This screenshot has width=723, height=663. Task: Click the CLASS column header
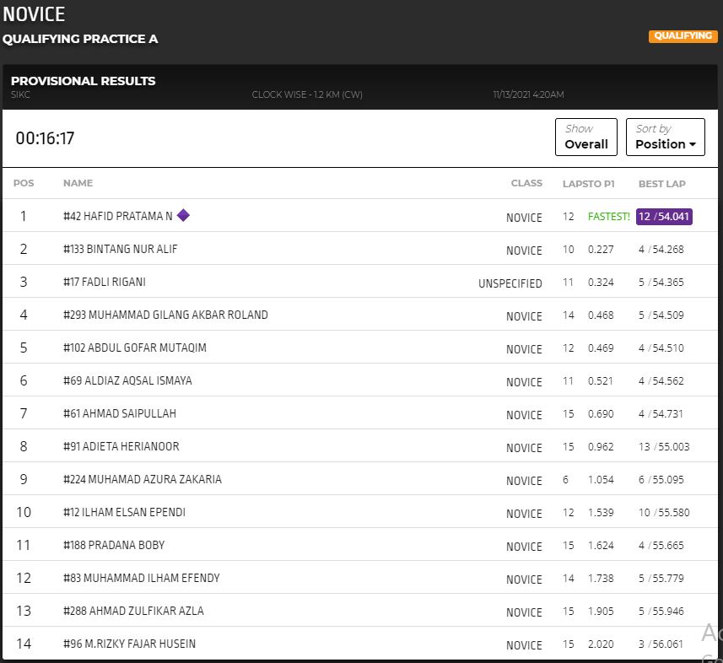click(x=526, y=183)
